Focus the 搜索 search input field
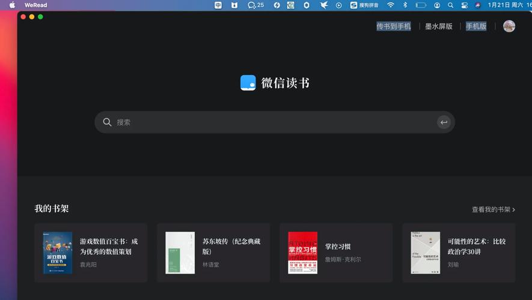This screenshot has width=532, height=300. [275, 122]
